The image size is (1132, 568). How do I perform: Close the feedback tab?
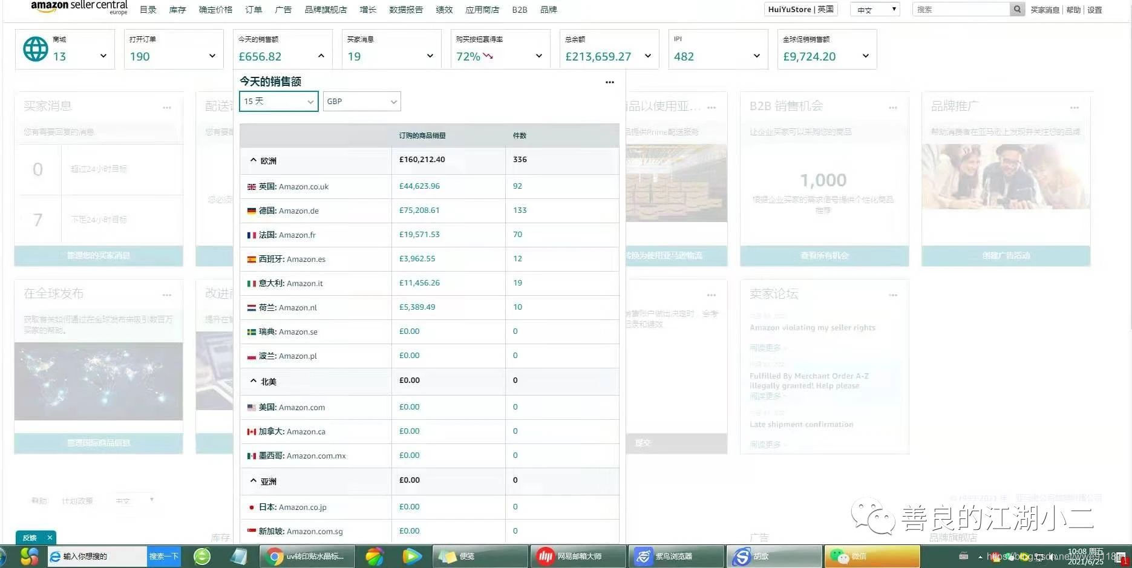coord(50,537)
